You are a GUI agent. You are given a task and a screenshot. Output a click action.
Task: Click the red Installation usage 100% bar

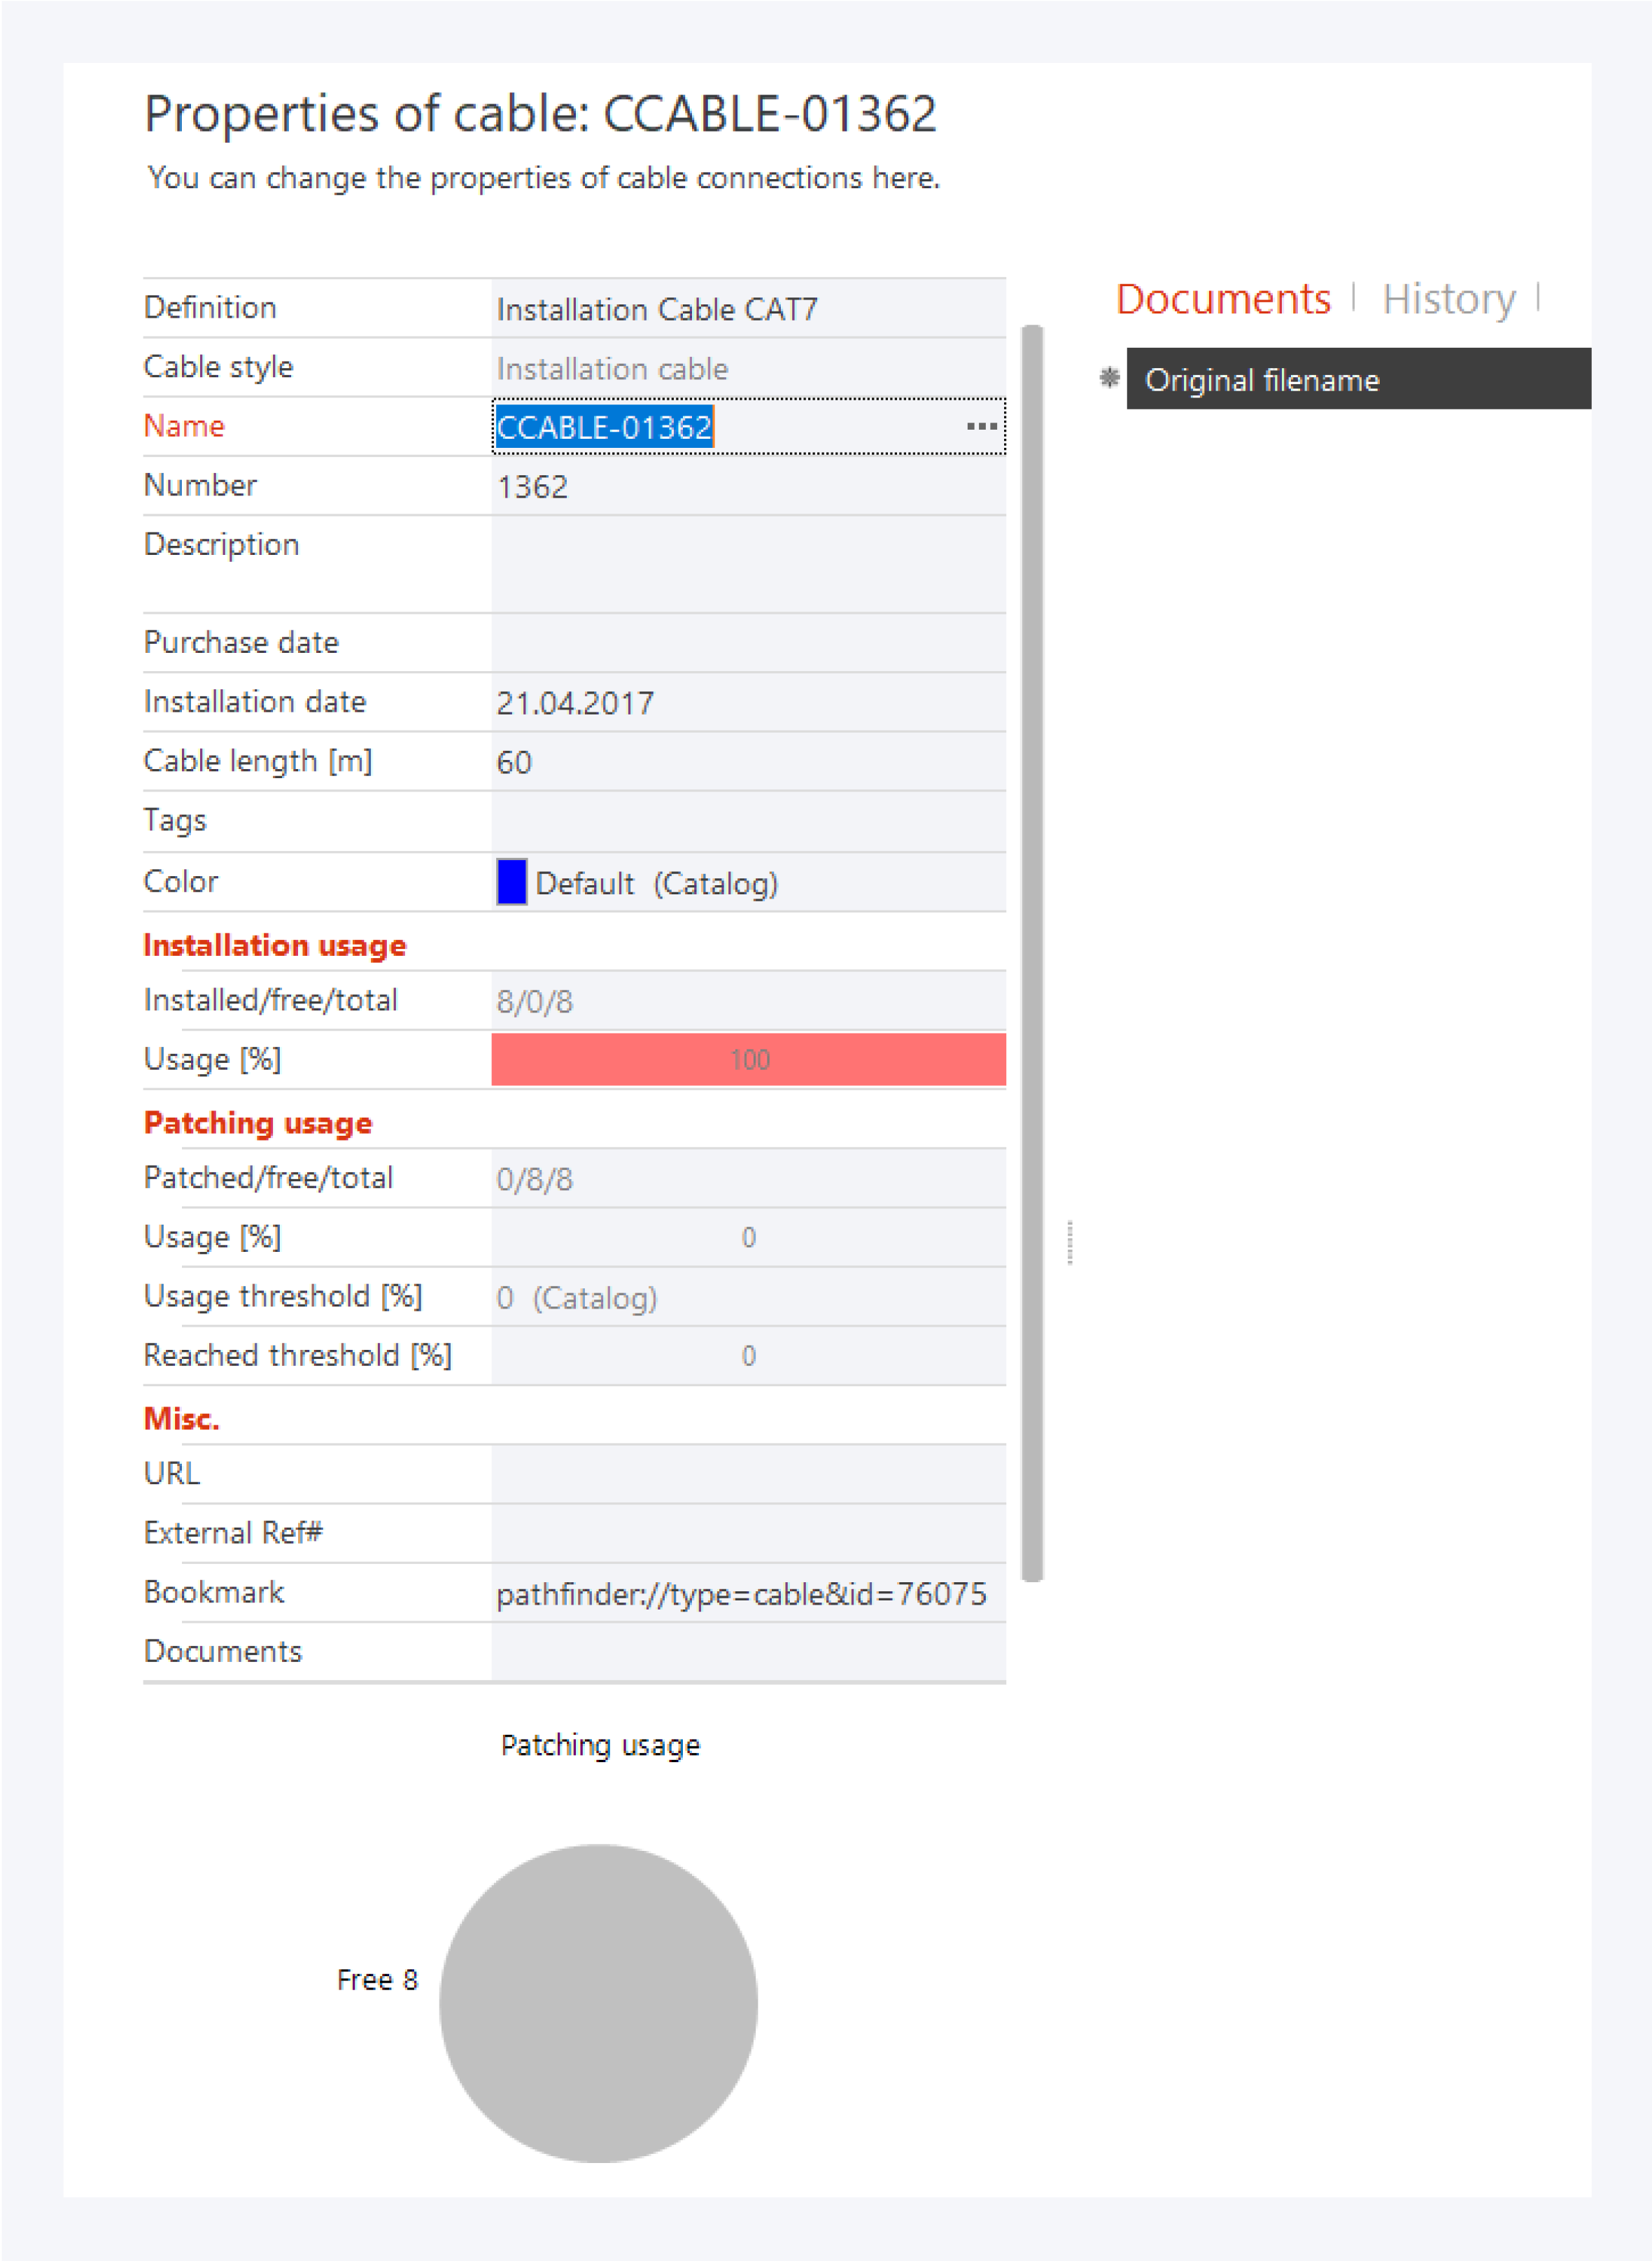pyautogui.click(x=747, y=1060)
